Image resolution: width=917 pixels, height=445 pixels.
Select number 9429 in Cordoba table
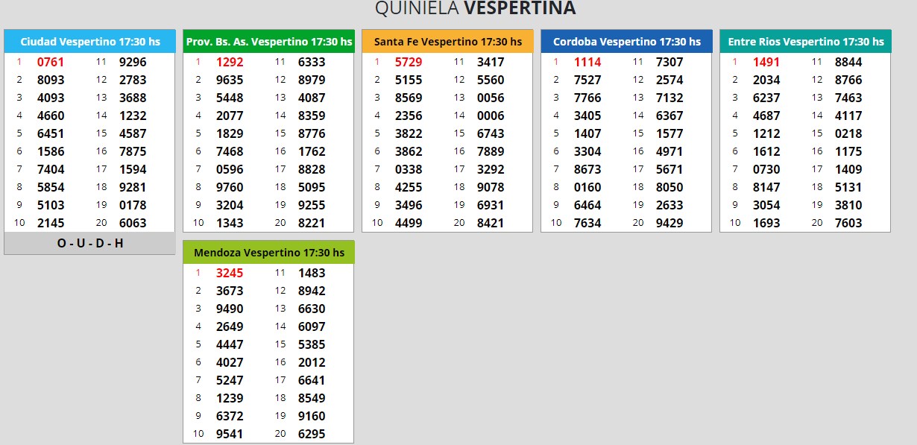(669, 223)
